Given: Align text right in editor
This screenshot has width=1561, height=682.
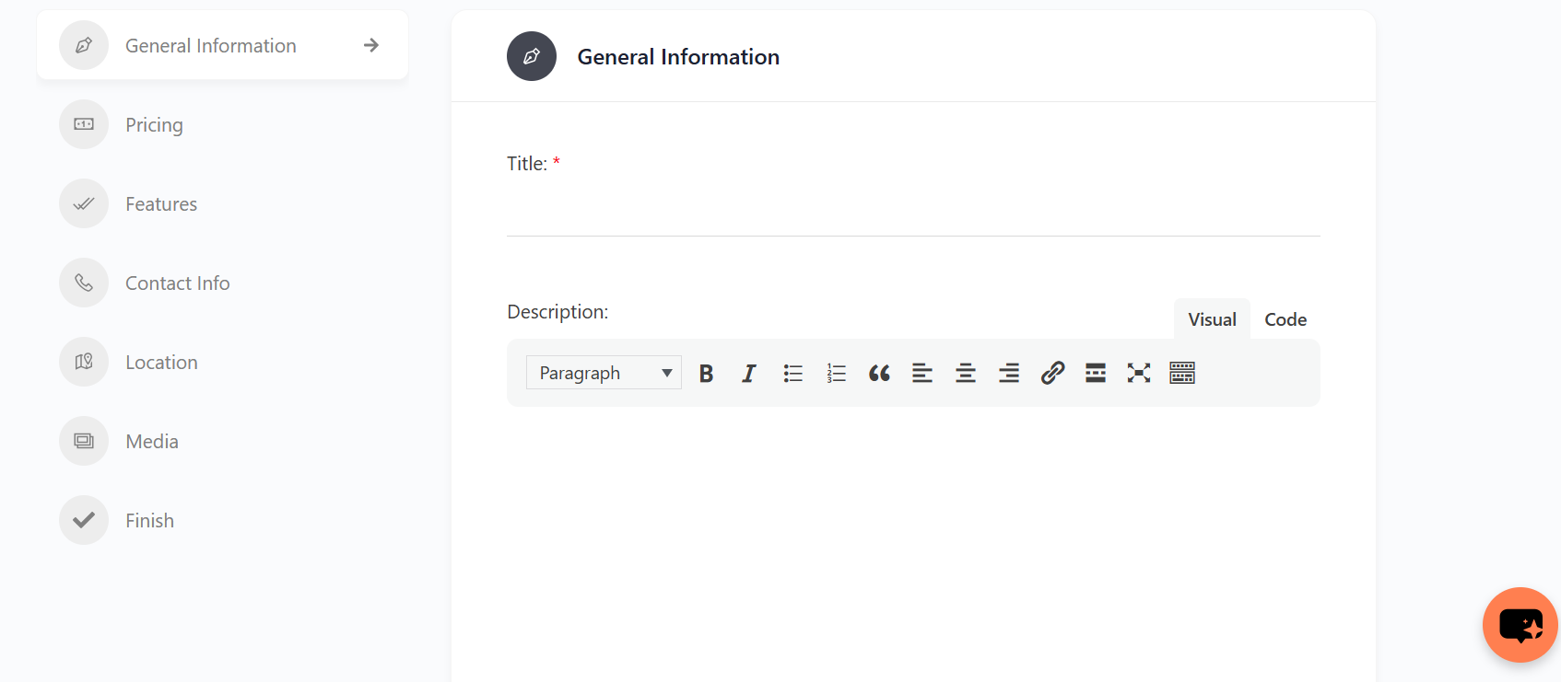Looking at the screenshot, I should [x=1009, y=373].
